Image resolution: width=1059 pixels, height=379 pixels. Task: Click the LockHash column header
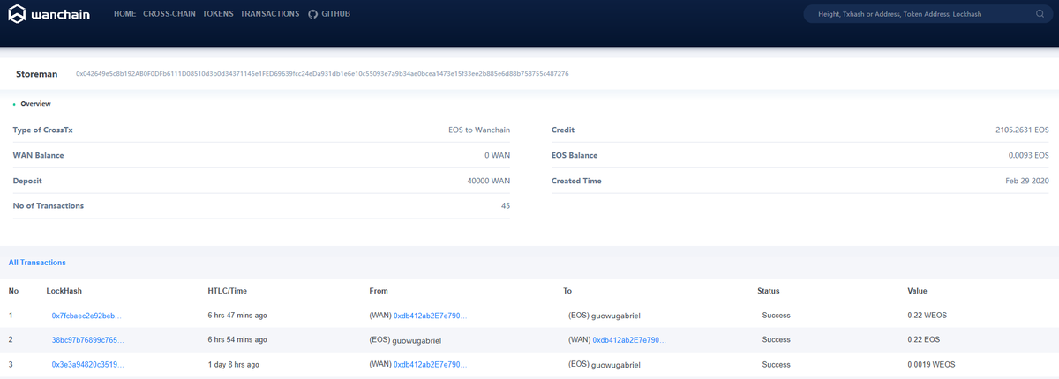(64, 291)
